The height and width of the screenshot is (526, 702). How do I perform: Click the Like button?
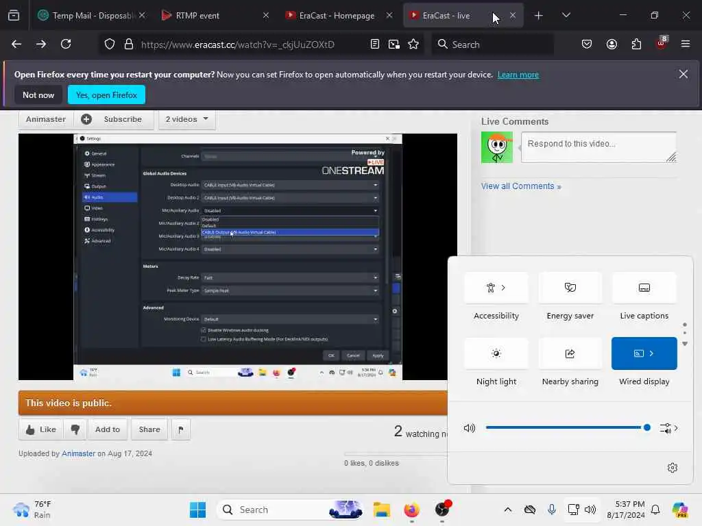coord(41,429)
